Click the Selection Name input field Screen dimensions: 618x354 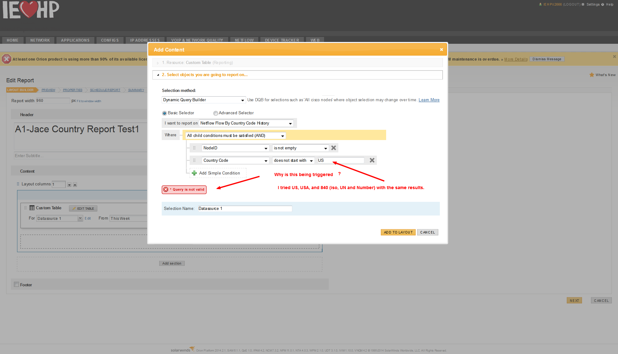point(245,209)
